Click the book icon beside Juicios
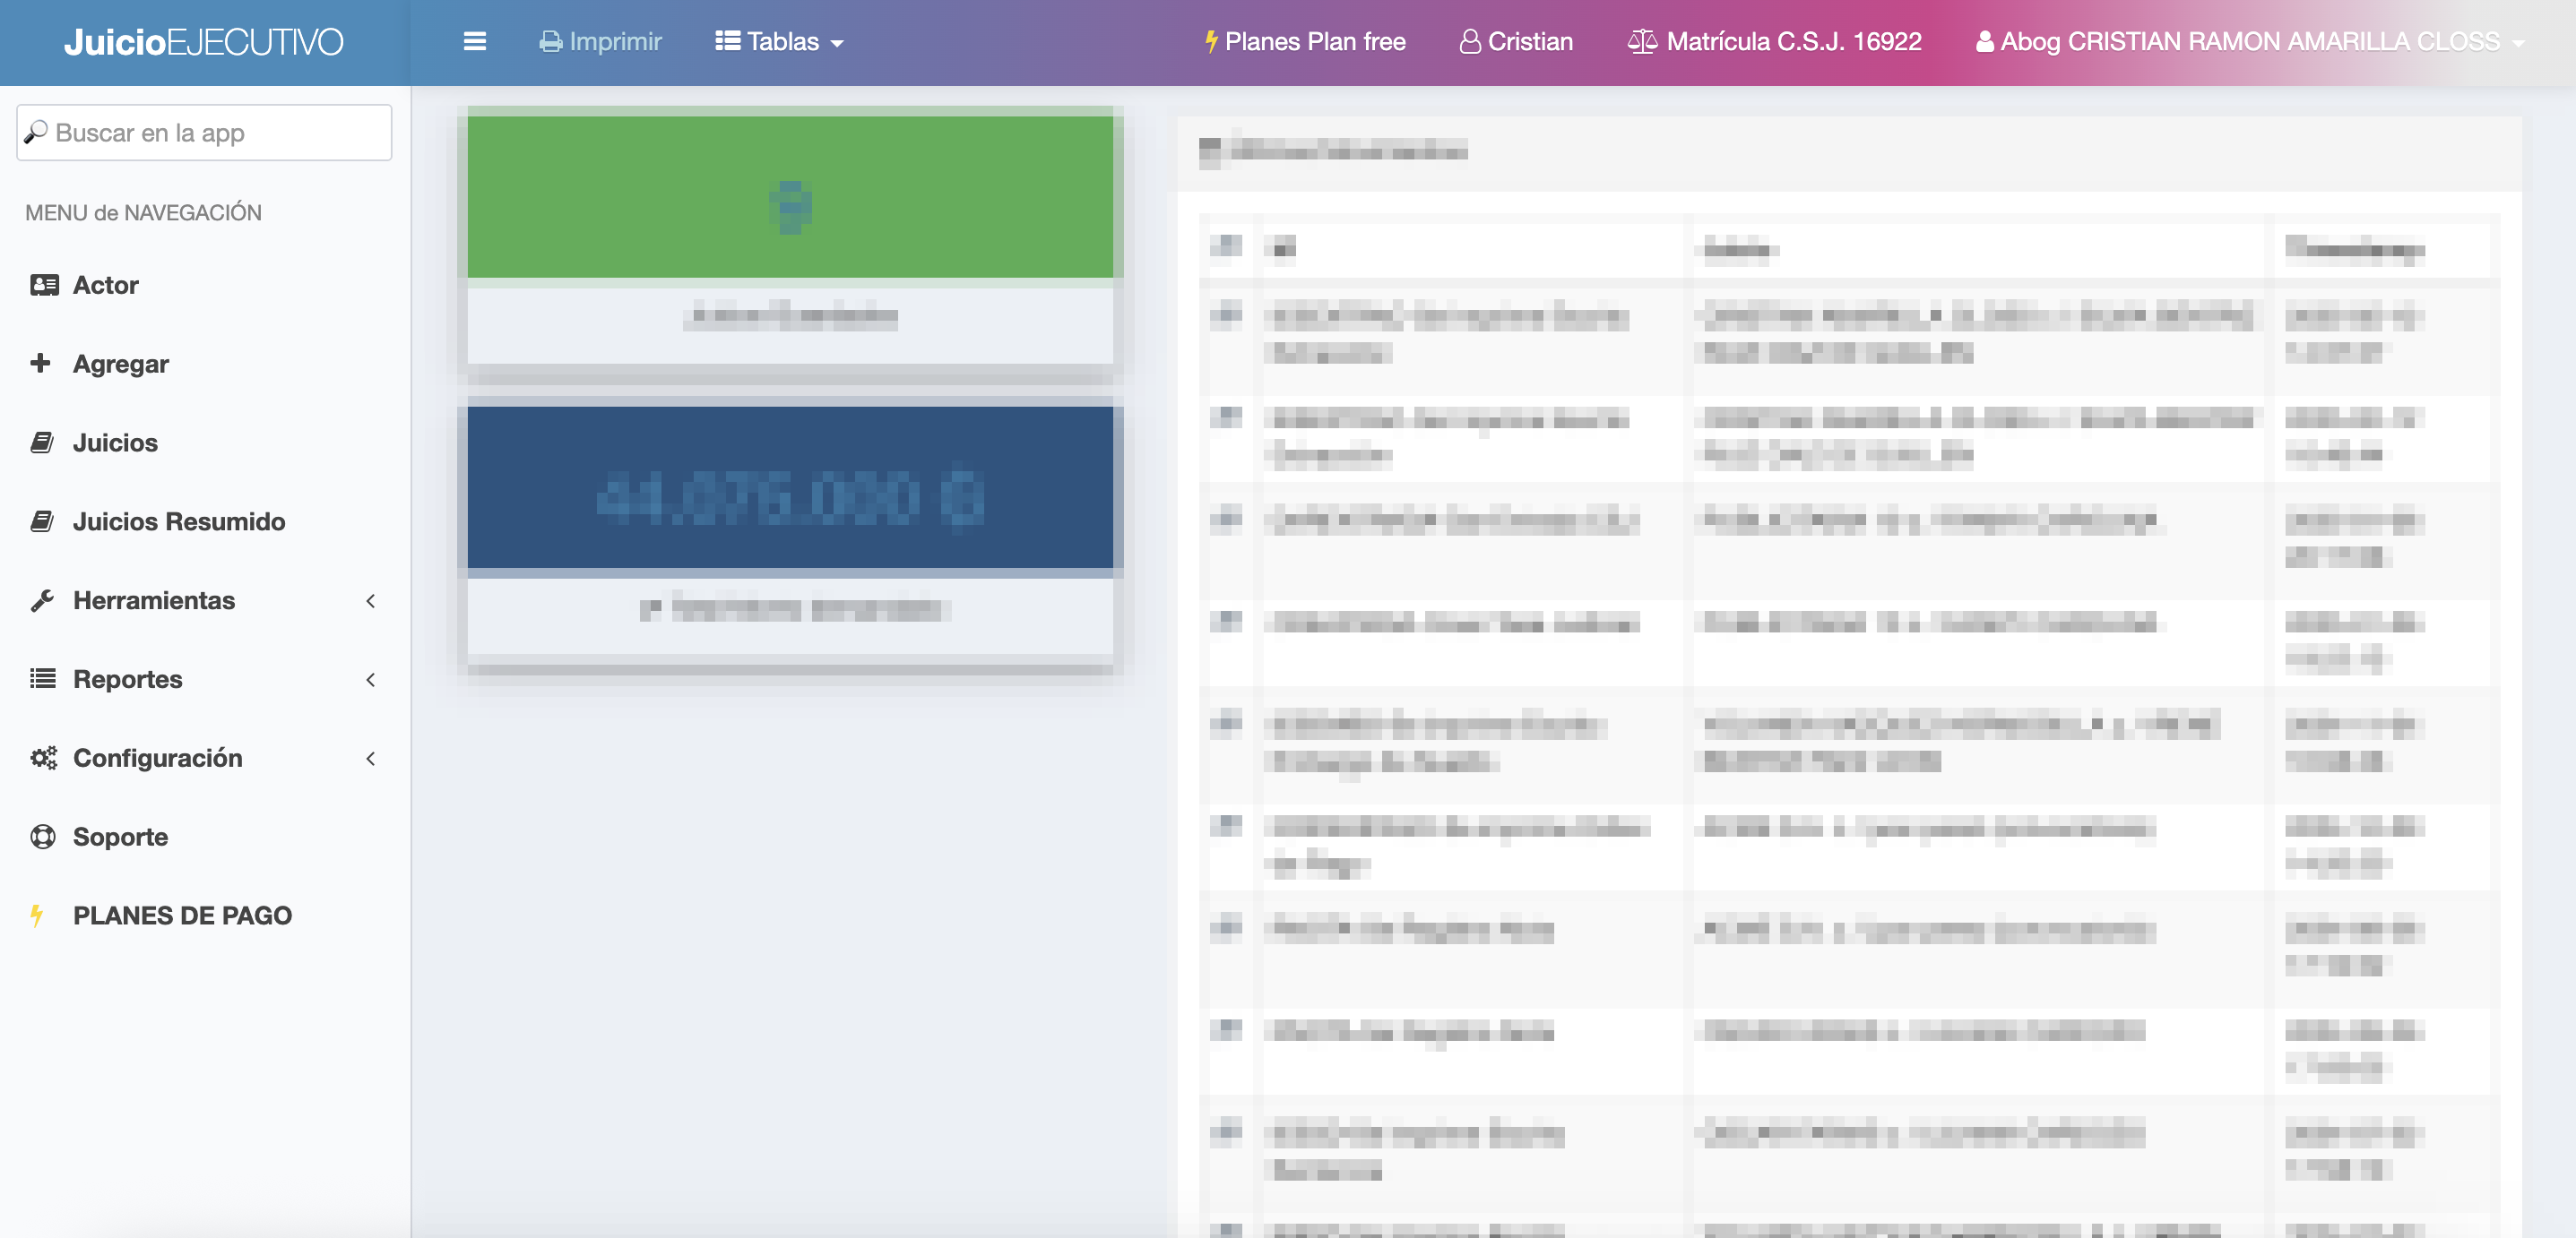 pos(42,442)
